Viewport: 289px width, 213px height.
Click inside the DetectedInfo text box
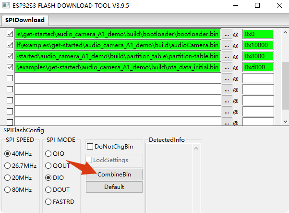[169, 178]
